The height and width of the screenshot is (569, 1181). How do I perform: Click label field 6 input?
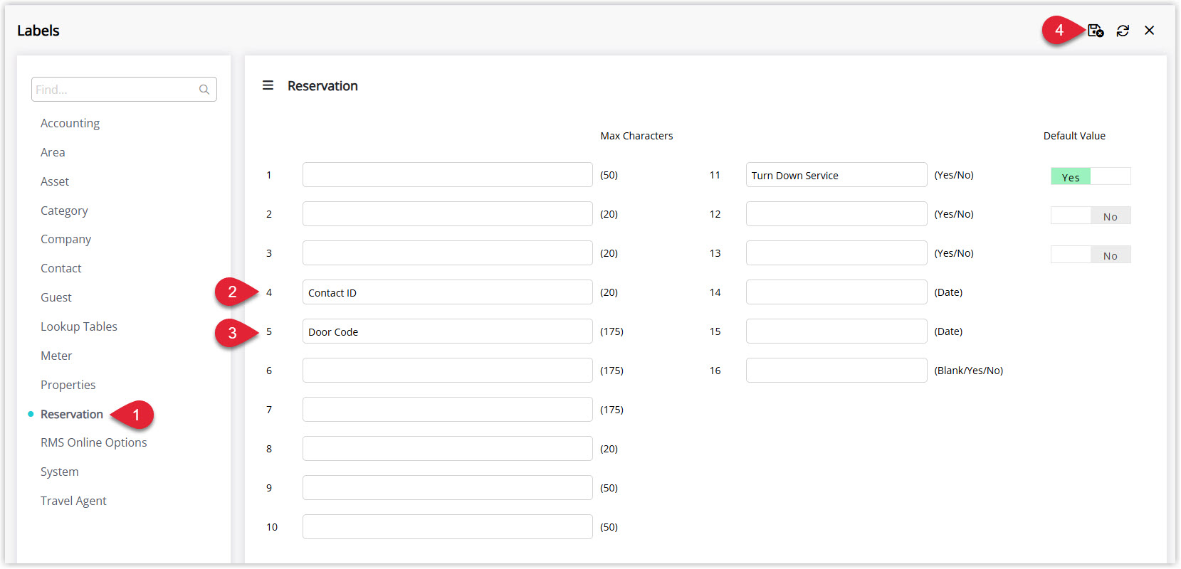click(447, 371)
